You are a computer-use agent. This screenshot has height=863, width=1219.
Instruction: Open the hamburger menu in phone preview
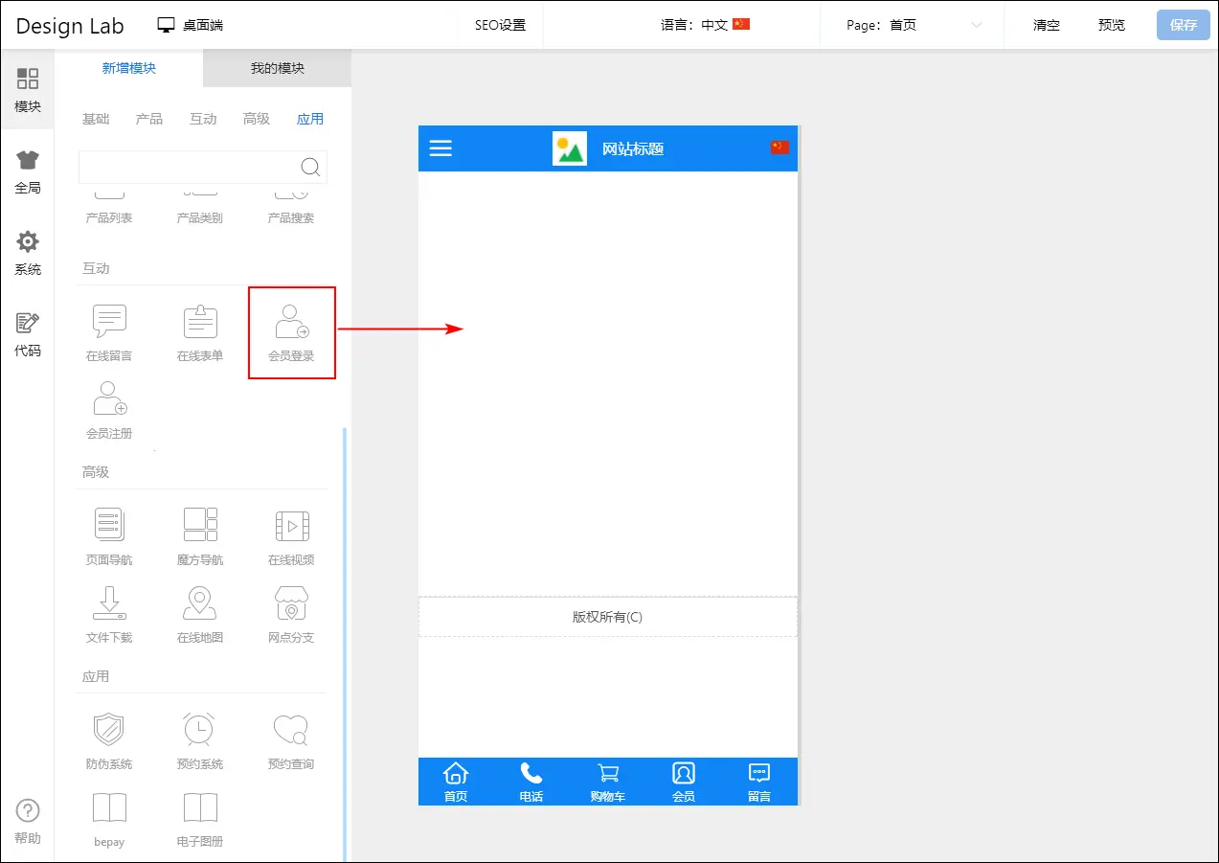tap(440, 148)
